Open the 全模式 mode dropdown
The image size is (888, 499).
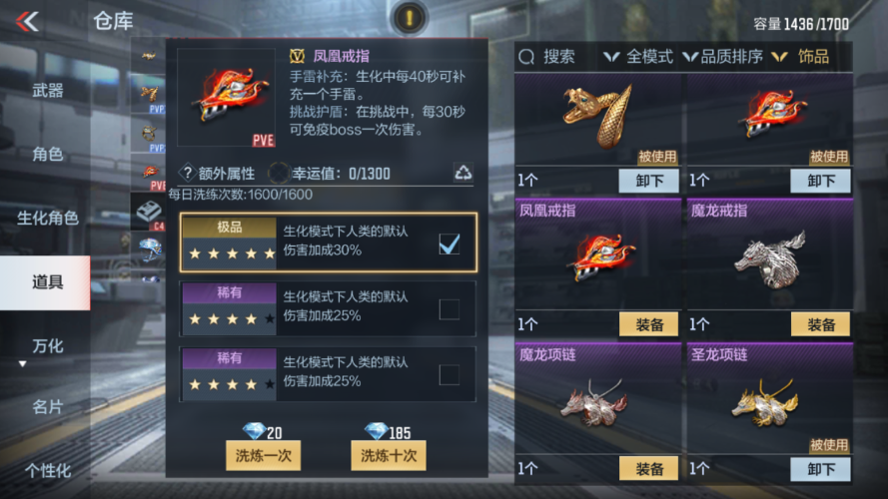pos(638,57)
